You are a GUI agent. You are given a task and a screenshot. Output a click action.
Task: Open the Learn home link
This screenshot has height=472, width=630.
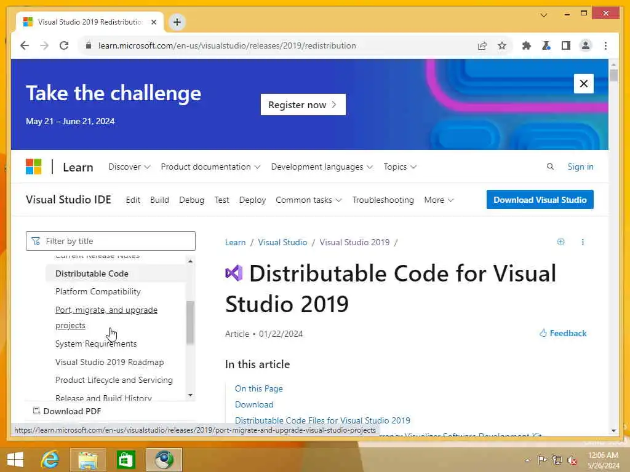pyautogui.click(x=78, y=167)
